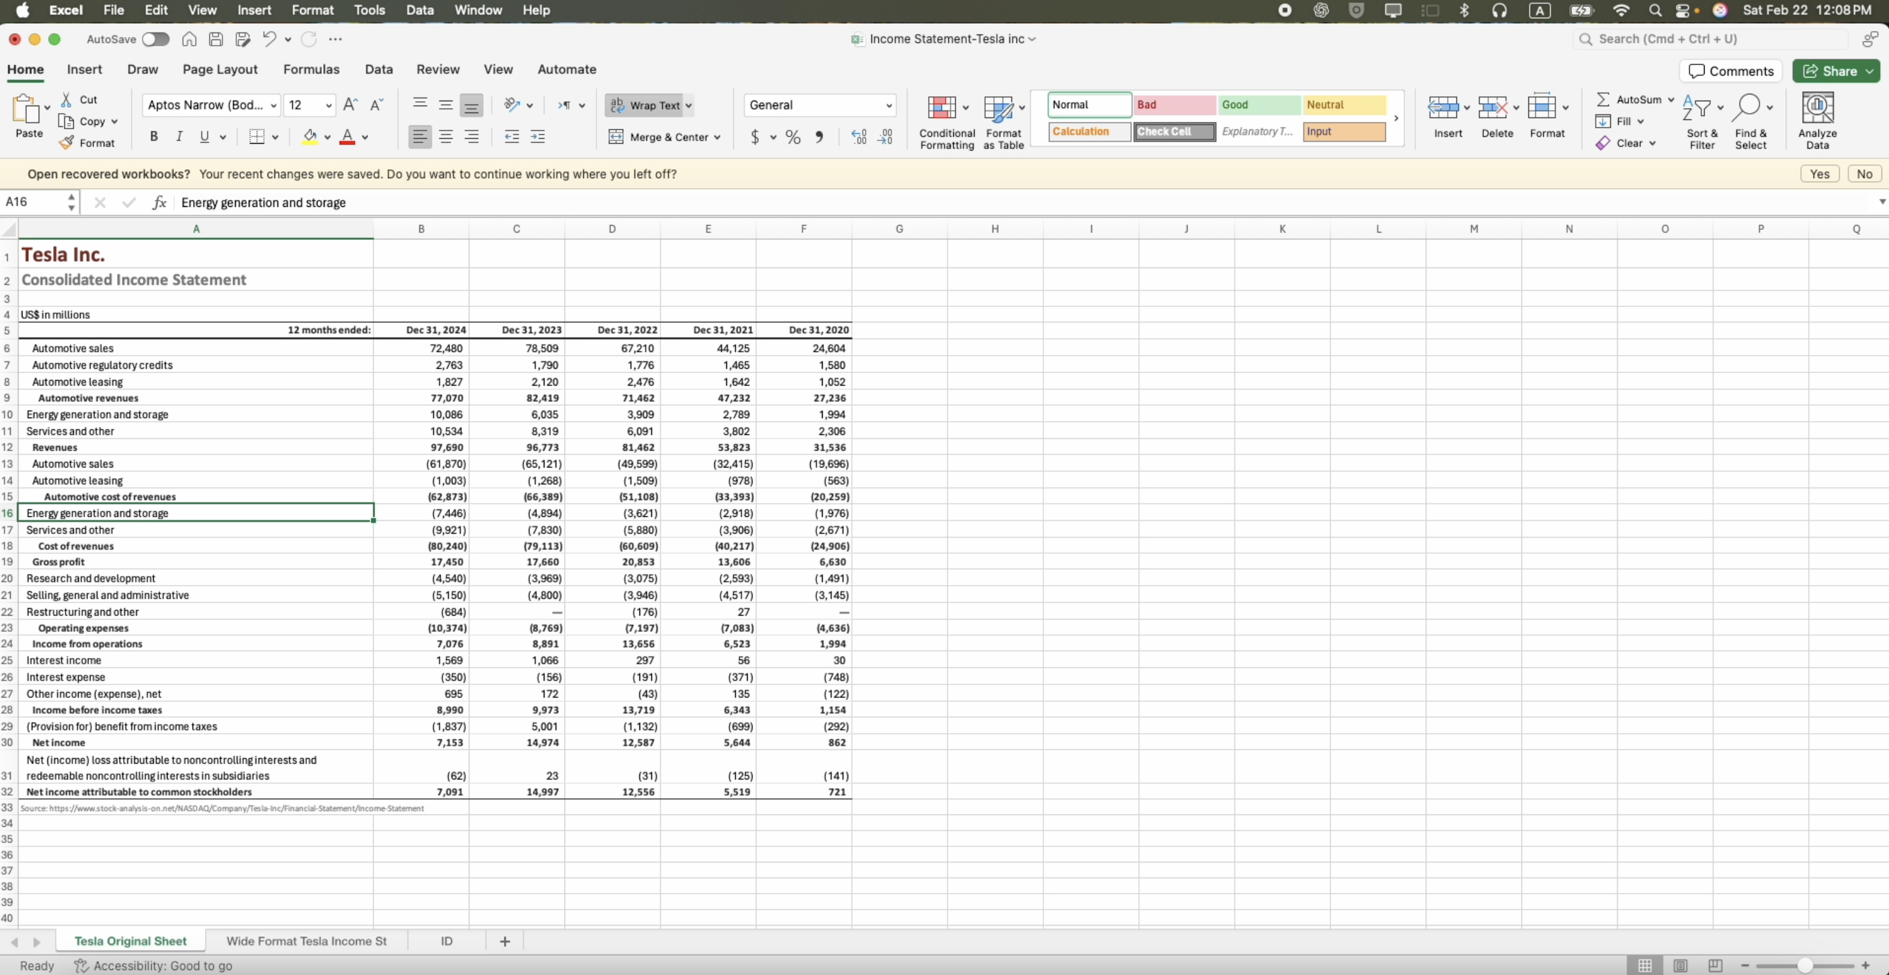
Task: Click the increase indent icon
Action: click(538, 137)
